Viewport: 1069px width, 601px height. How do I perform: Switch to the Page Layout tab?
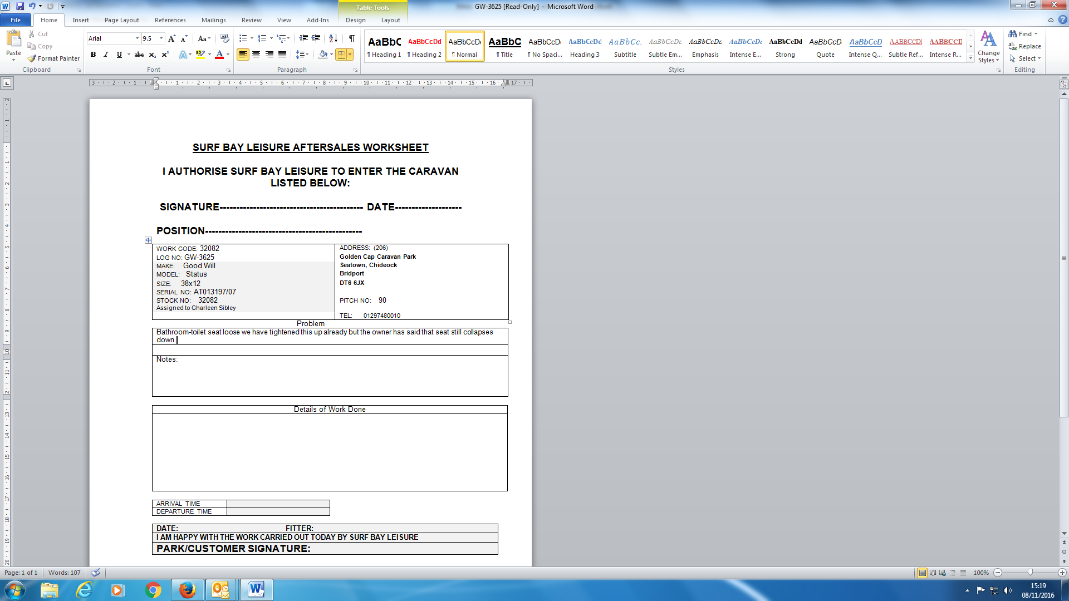click(x=121, y=20)
